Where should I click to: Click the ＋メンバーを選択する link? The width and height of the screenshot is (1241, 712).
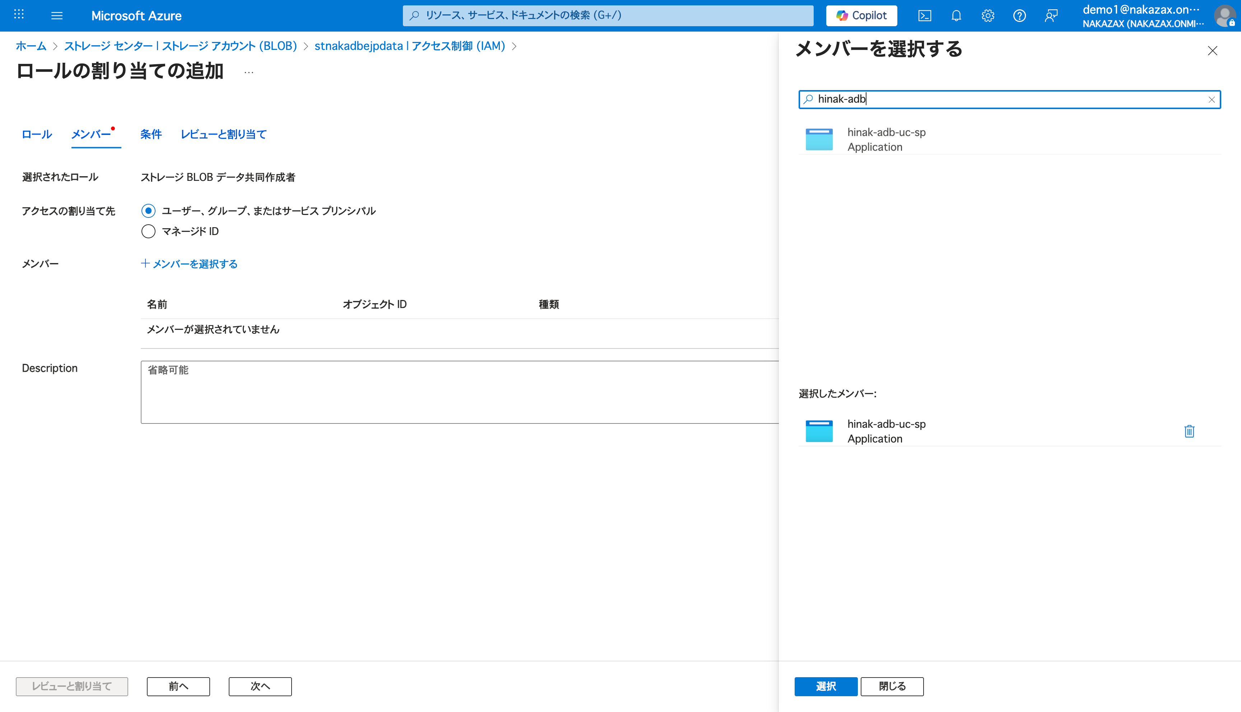189,264
